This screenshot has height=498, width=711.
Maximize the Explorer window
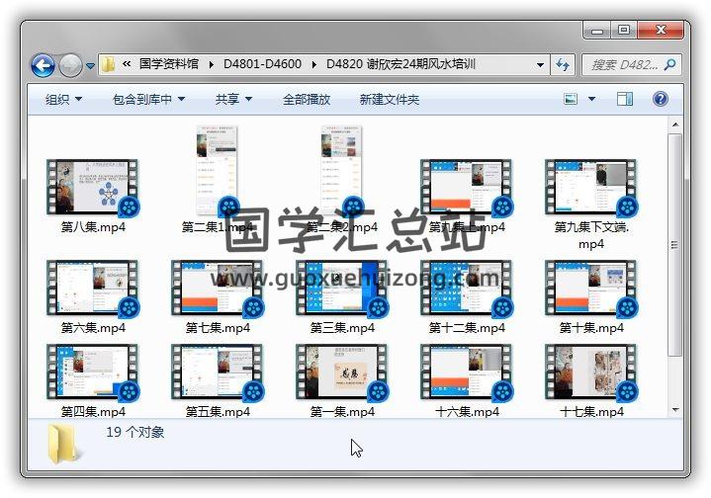coord(624,31)
